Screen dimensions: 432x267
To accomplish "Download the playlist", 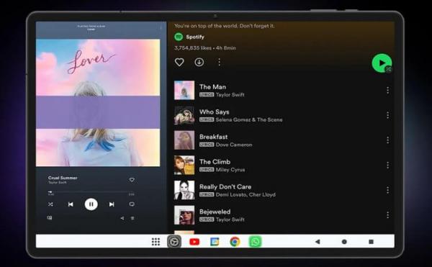I will (x=199, y=62).
